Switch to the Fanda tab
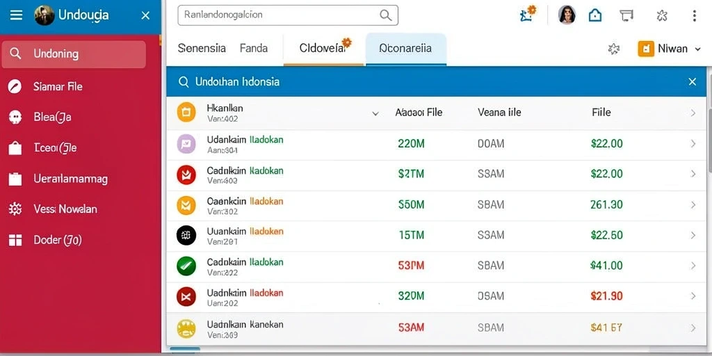The width and height of the screenshot is (712, 356). [x=253, y=48]
